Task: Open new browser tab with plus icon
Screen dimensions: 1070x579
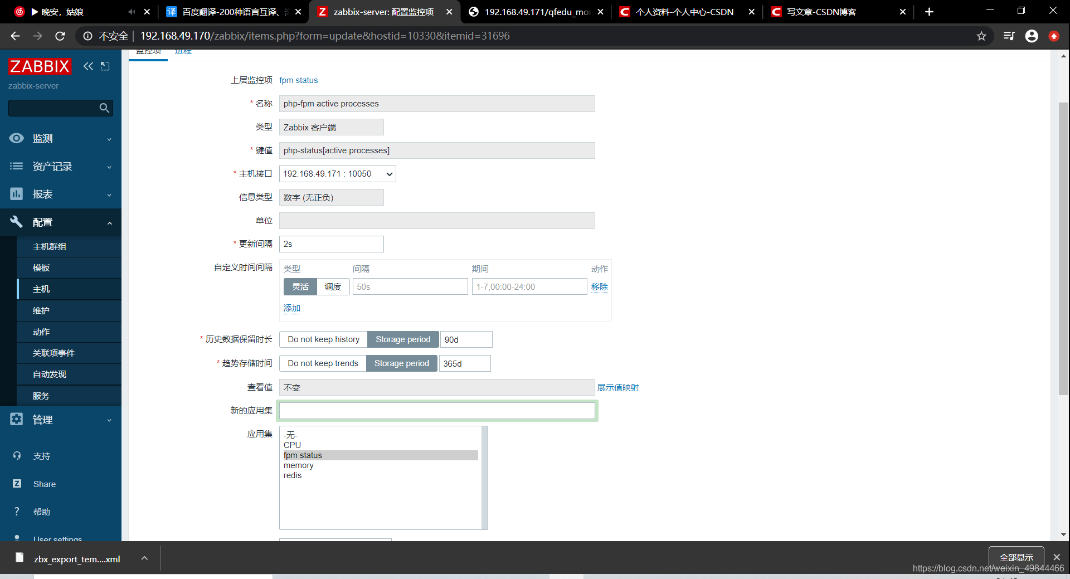Action: coord(929,12)
